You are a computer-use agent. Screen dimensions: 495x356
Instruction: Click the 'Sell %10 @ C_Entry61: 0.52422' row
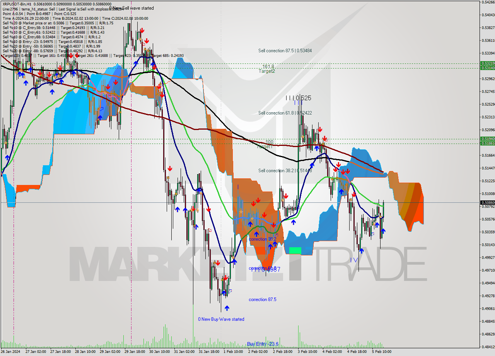(x=53, y=32)
